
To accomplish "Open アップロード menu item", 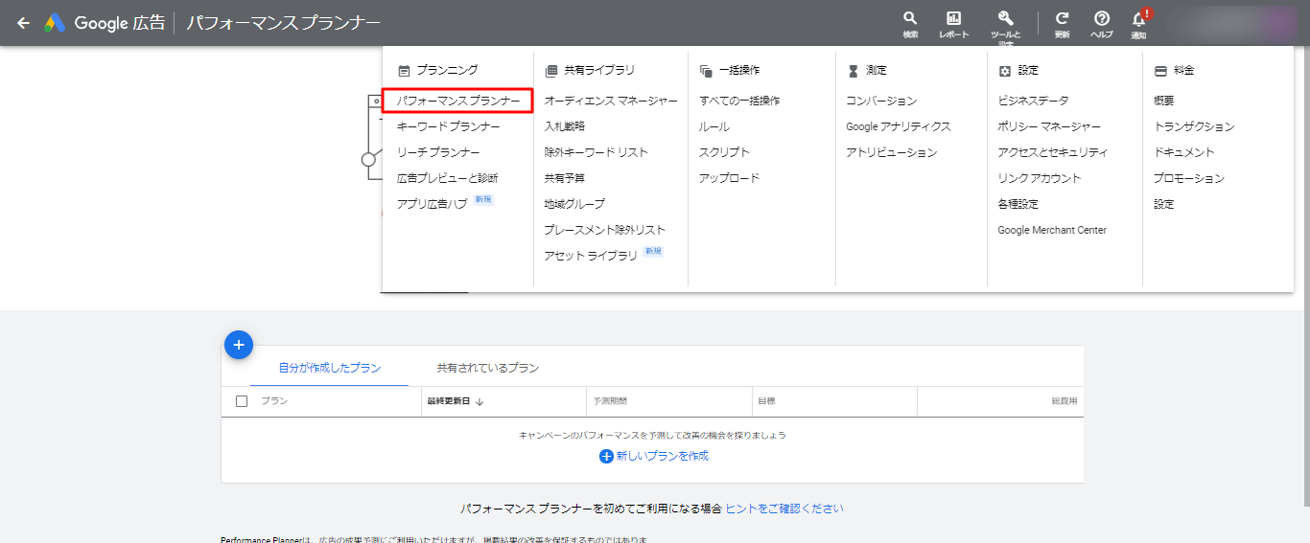I will 729,178.
